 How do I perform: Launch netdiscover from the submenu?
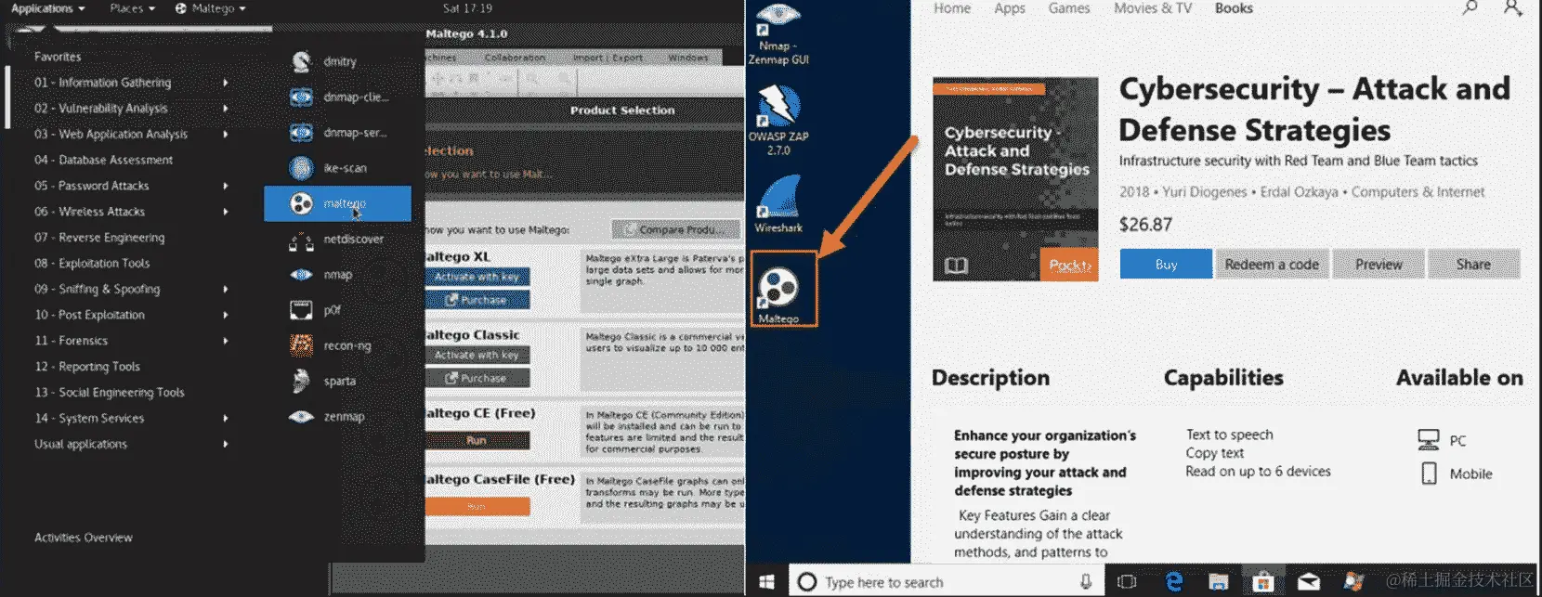pos(338,239)
